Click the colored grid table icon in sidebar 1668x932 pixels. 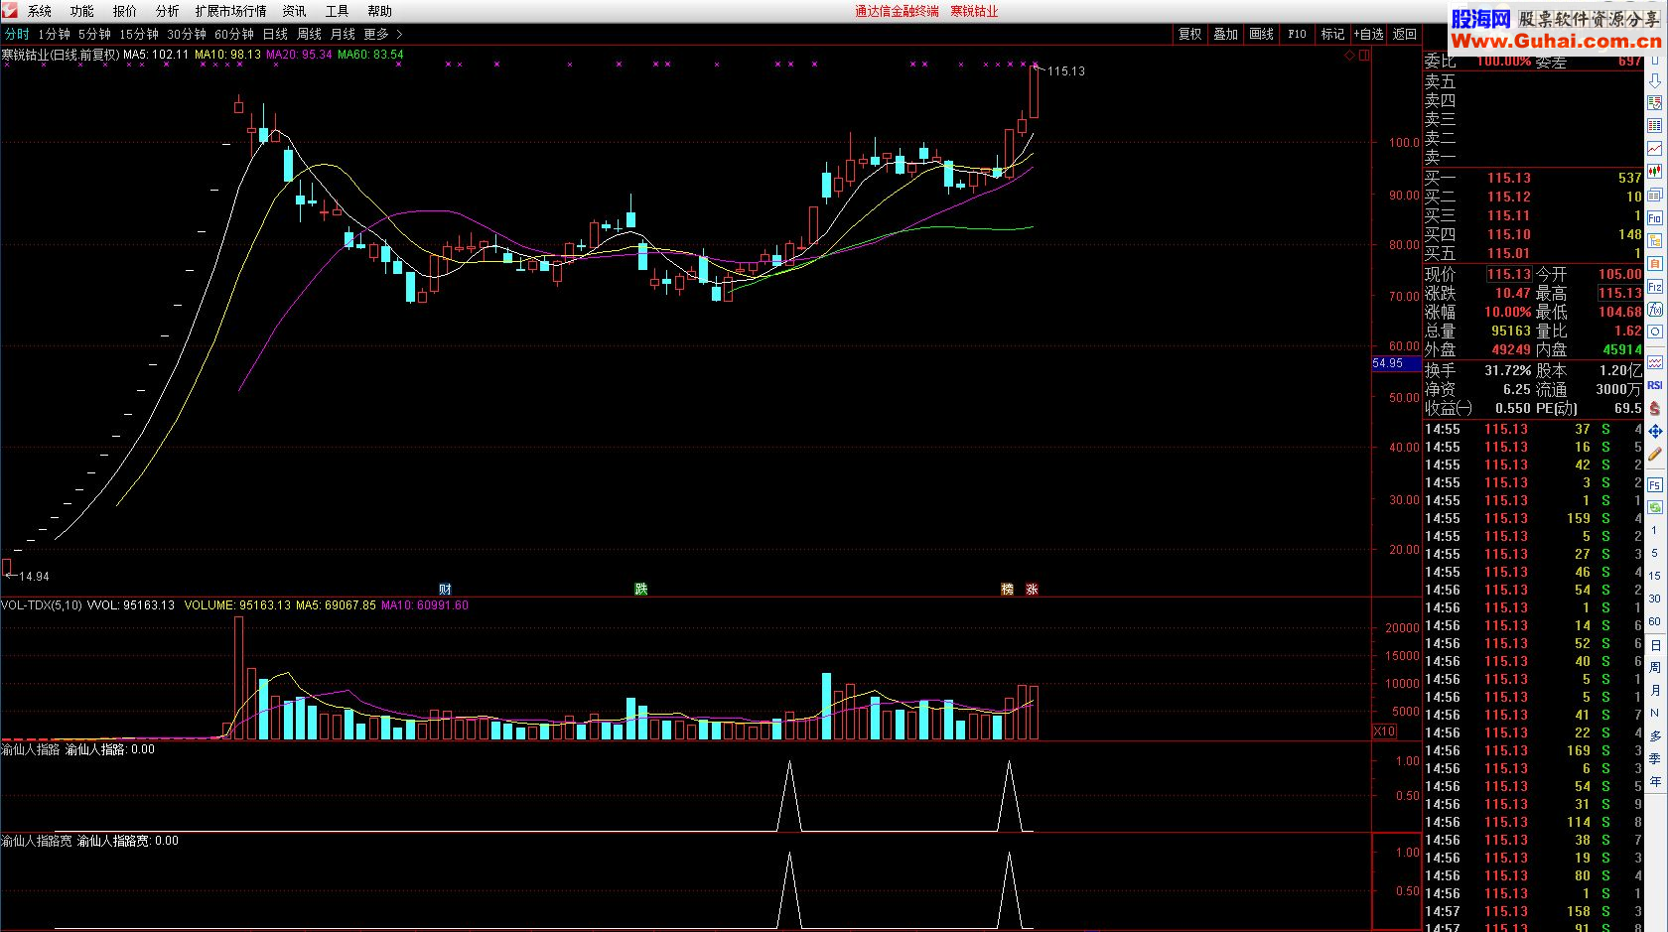1655,125
